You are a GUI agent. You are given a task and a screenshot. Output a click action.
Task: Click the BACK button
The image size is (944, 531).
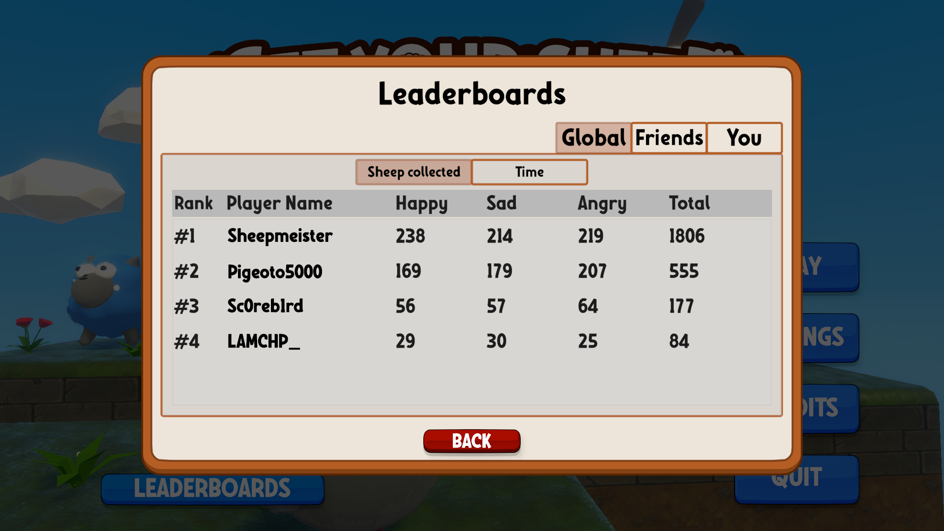point(472,441)
